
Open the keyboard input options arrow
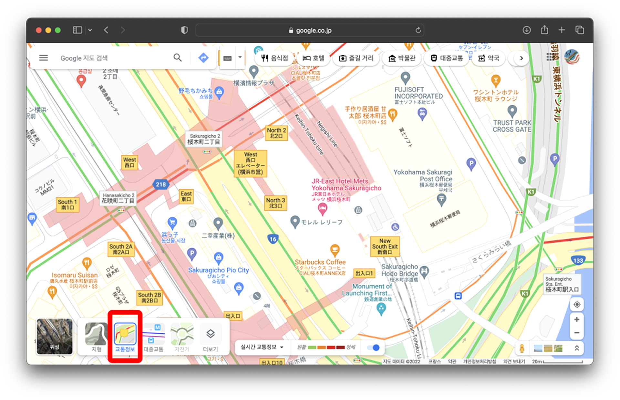tap(240, 58)
